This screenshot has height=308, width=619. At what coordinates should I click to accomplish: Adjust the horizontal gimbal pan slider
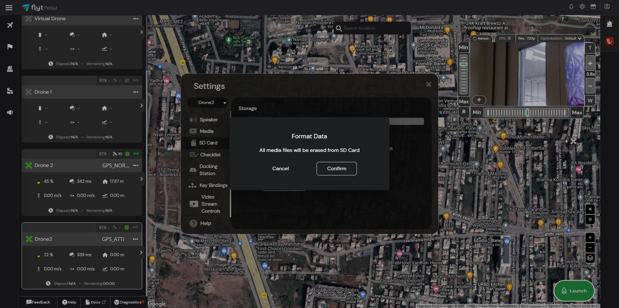[x=527, y=112]
